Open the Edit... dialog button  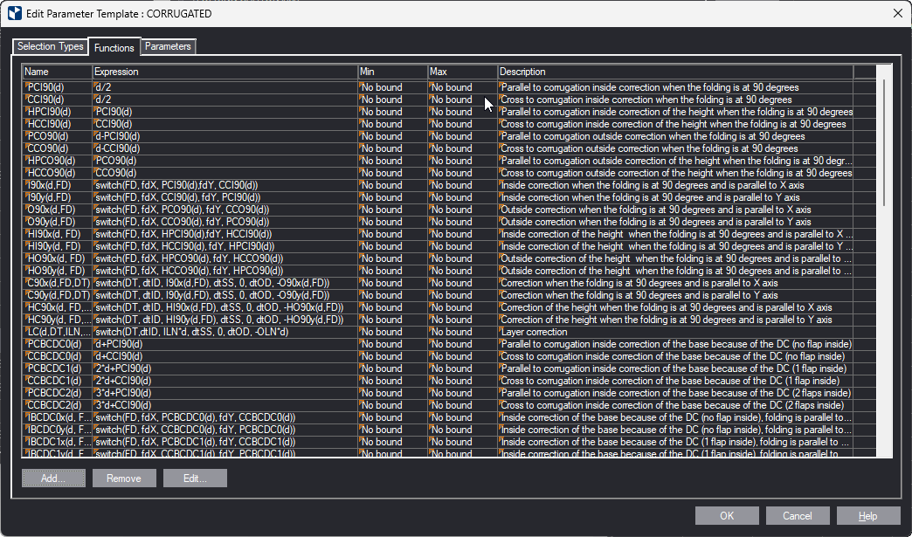tap(195, 478)
